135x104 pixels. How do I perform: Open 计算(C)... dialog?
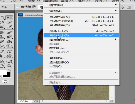point(81,67)
